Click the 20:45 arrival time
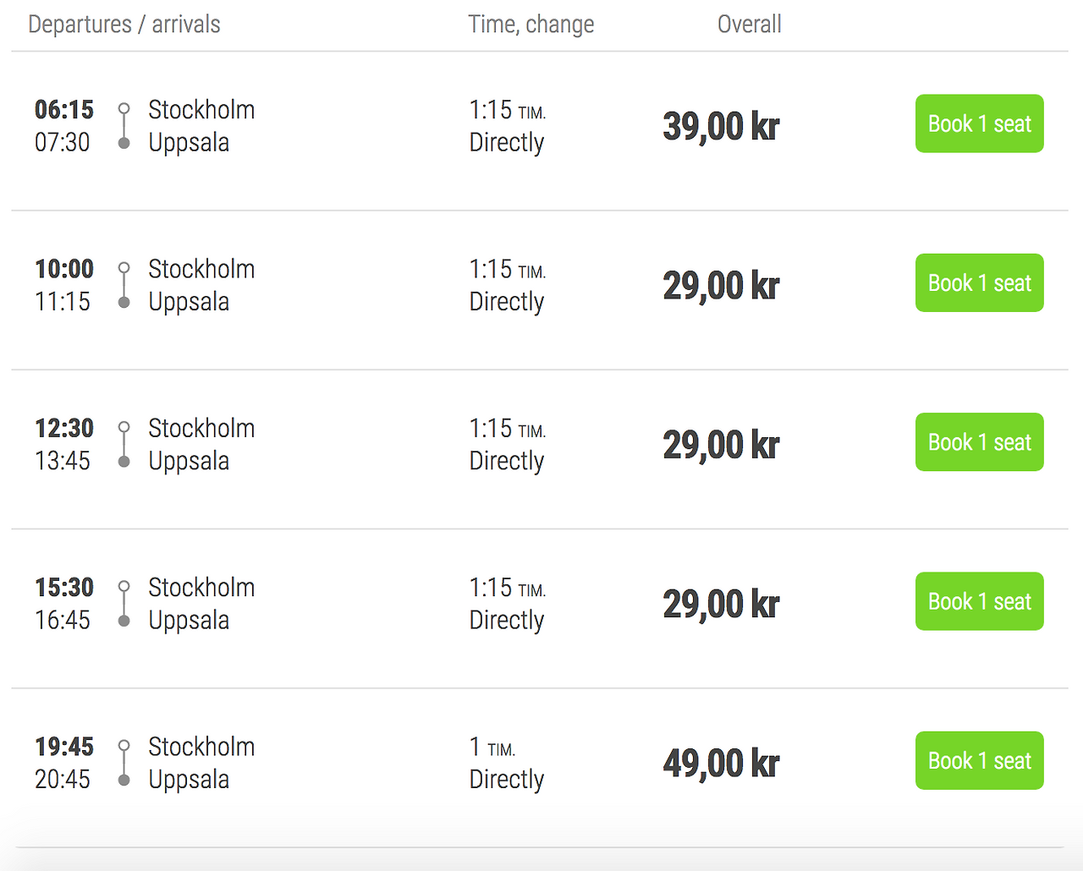Screen dimensions: 1083x871 [63, 779]
